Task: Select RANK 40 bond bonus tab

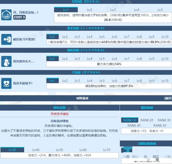Action: point(134,125)
